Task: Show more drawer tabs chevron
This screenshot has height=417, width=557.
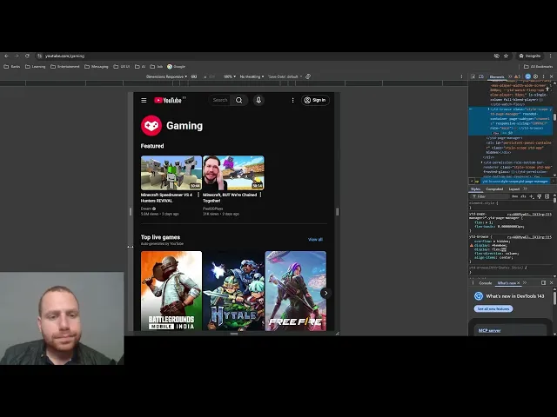Action: (x=525, y=283)
